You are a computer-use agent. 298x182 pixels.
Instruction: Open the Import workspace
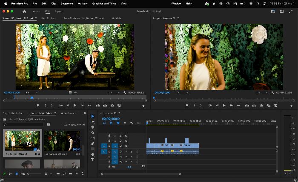coord(37,11)
